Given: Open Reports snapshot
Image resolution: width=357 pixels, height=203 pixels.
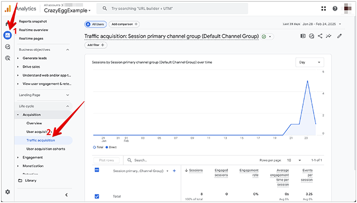Looking at the screenshot, I should [x=33, y=21].
